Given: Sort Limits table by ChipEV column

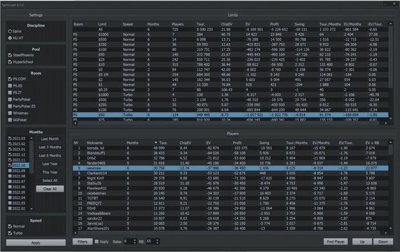Looking at the screenshot, I should point(226,24).
